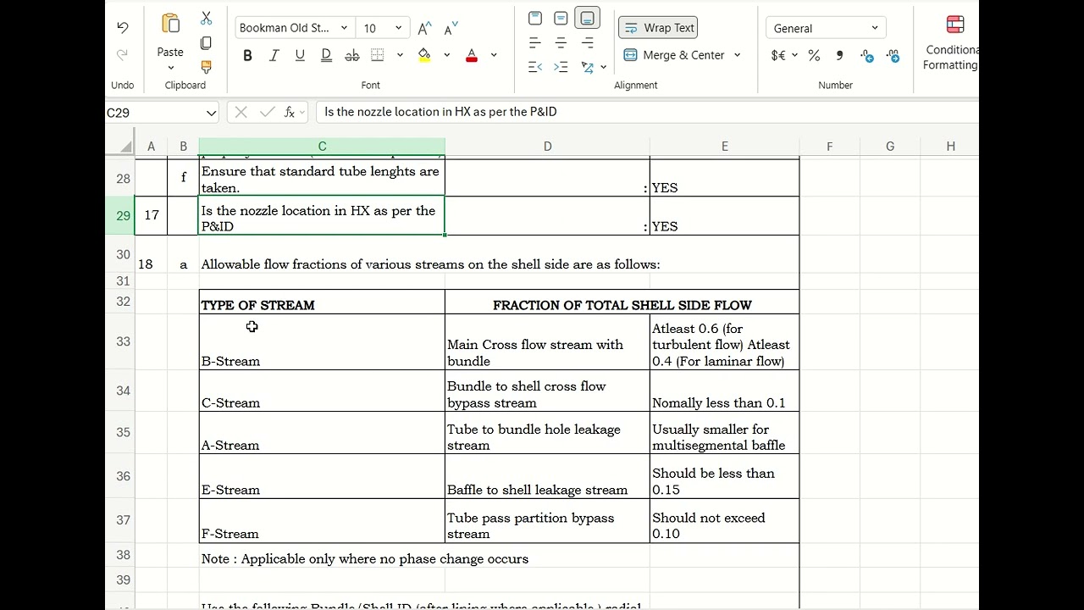Viewport: 1084px width, 610px height.
Task: Redo the last undone action
Action: tap(123, 55)
